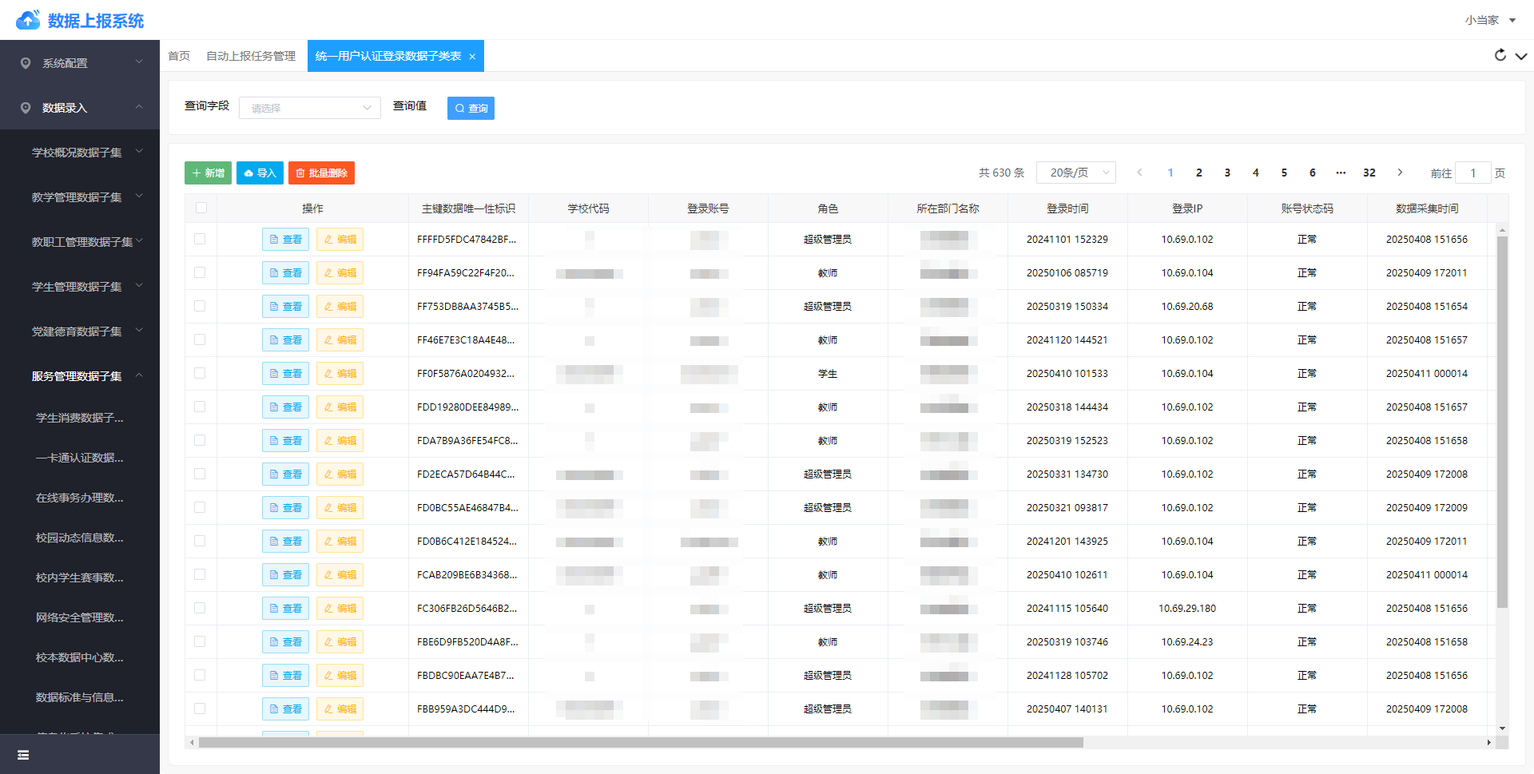Switch to the 自动上报任务管理 tab

pos(250,56)
